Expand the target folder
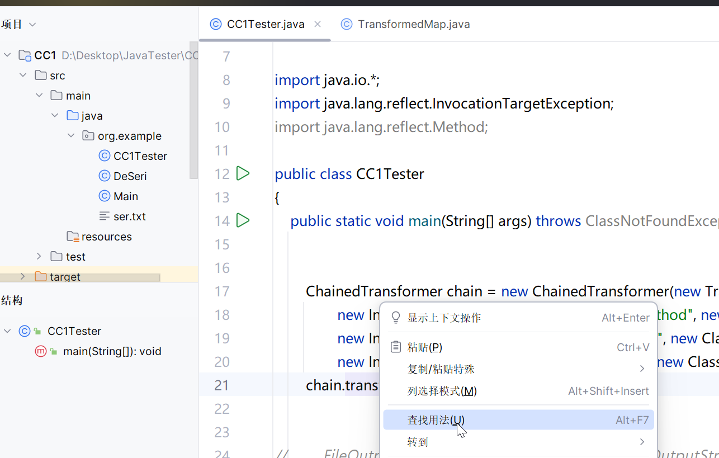Viewport: 719px width, 458px height. [23, 277]
